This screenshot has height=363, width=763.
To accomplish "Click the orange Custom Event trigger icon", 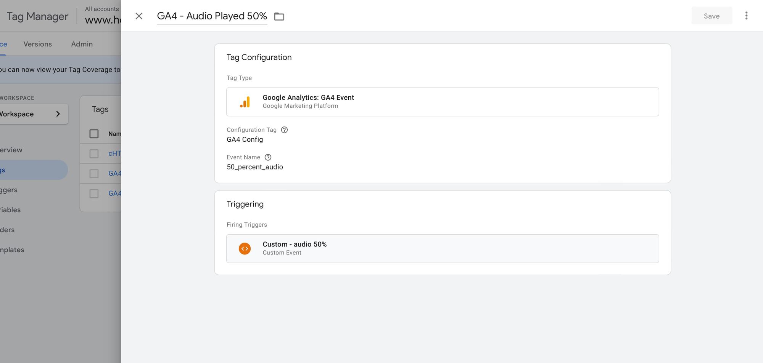I will pos(245,249).
